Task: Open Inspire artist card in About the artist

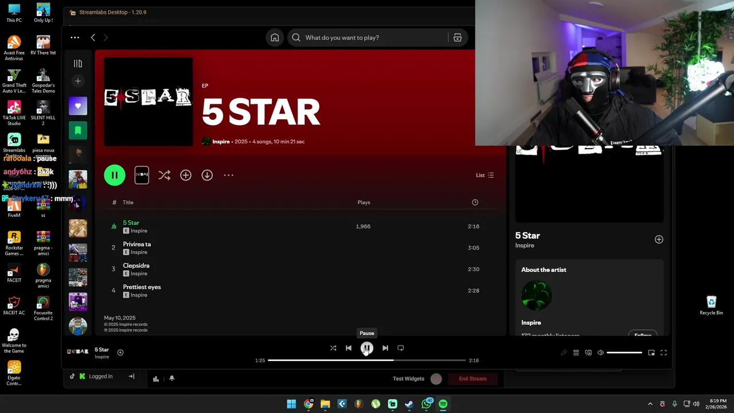Action: pos(589,298)
